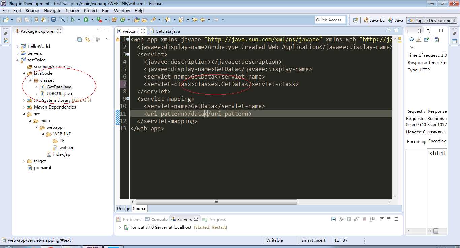Expand JDBCUtil.java in Package Explorer
Image resolution: width=460 pixels, height=248 pixels.
36,94
